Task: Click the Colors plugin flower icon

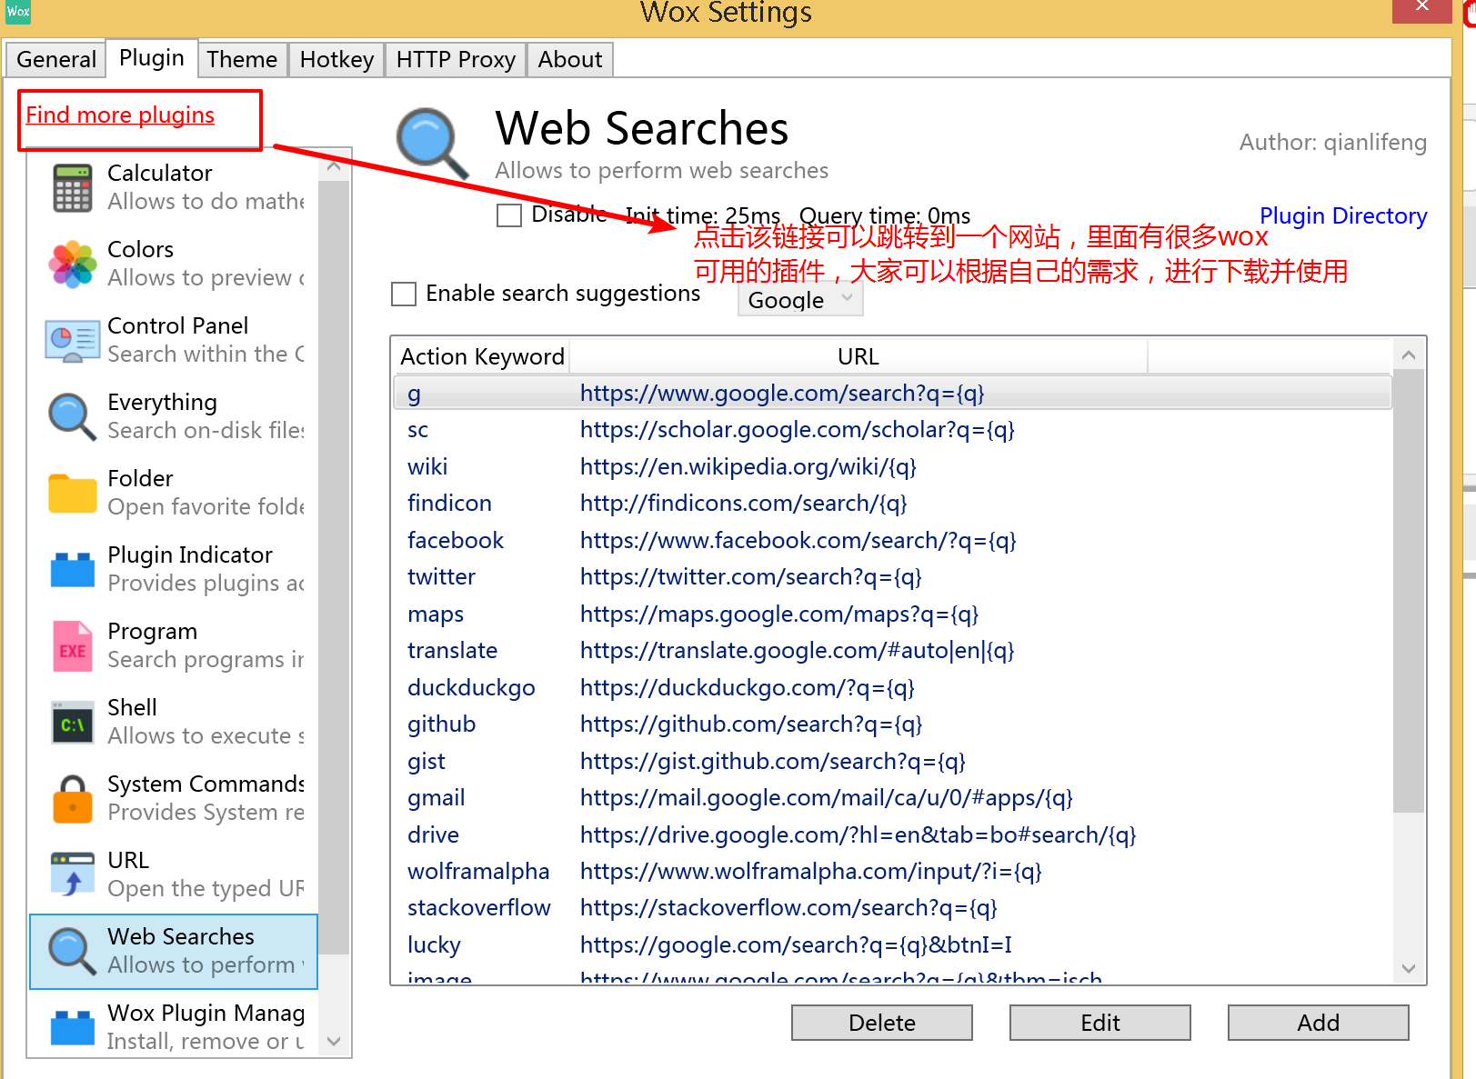Action: coord(73,264)
